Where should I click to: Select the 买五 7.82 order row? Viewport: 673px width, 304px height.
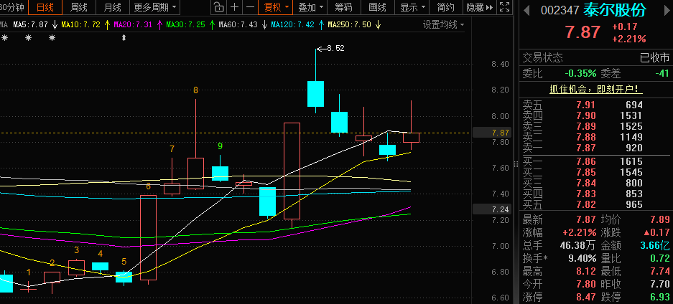pos(595,204)
